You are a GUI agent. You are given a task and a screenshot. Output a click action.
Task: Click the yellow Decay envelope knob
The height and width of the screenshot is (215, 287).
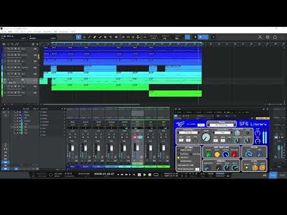point(217,154)
